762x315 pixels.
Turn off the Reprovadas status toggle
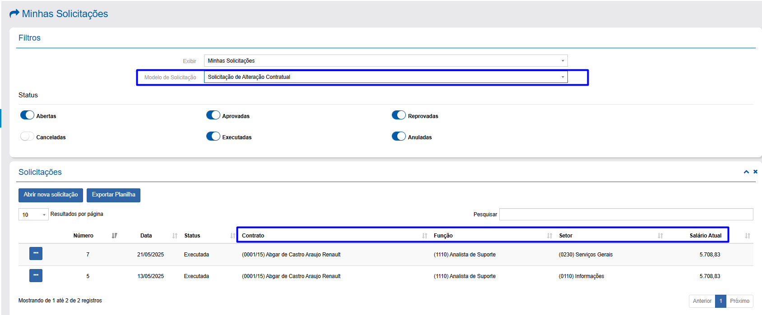[399, 115]
